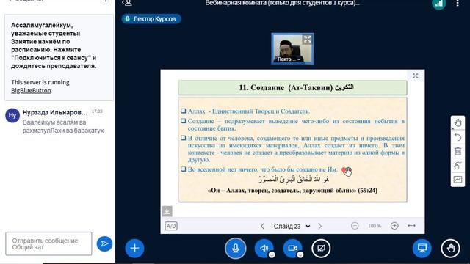Open the three-dot options menu
Screen dimensions: 470x264
pyautogui.click(x=458, y=3)
